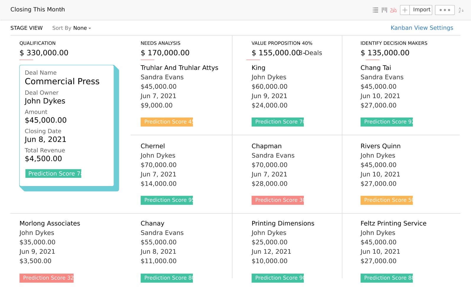Click owner John Dykes on Commercial Press card
Viewport: 471px width, 293px height.
point(45,101)
